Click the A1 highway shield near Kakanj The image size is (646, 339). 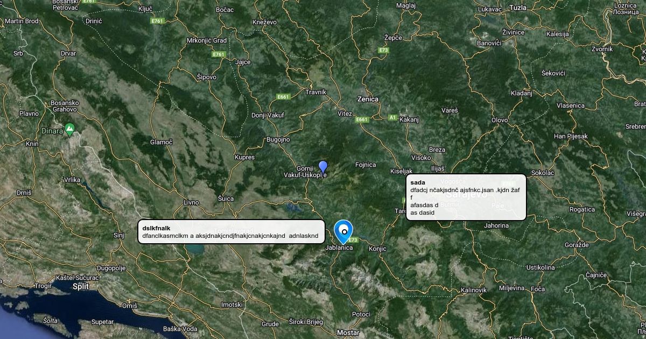click(x=392, y=117)
